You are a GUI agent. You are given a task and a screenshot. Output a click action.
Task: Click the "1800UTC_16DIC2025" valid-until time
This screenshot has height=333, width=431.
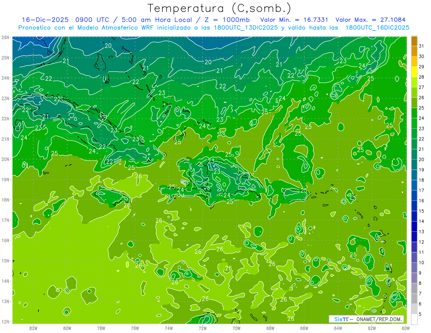click(377, 28)
